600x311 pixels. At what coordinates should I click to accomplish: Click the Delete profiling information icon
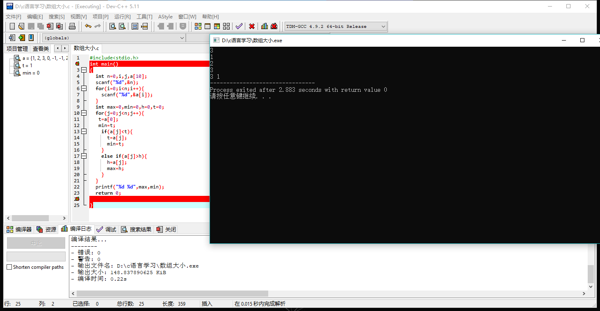click(x=274, y=26)
